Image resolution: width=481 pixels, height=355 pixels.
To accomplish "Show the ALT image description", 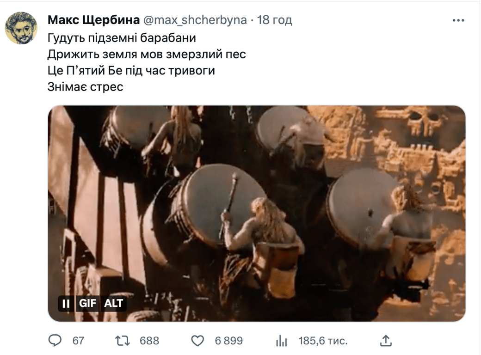I will pyautogui.click(x=113, y=304).
